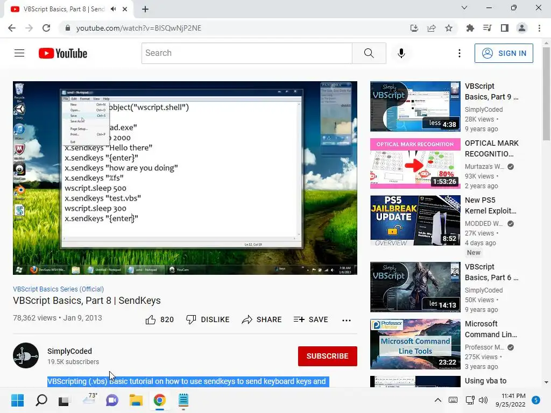Reload the YouTube page

point(46,28)
